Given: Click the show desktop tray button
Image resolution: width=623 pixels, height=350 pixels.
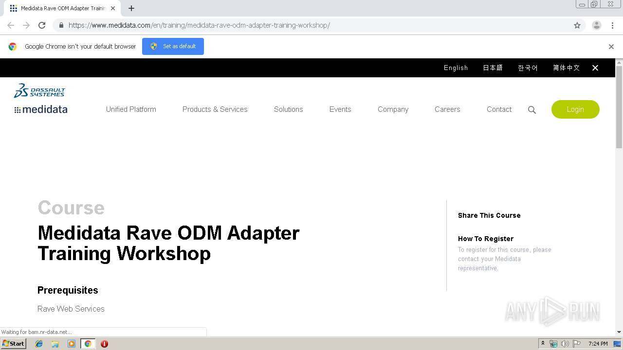Looking at the screenshot, I should click(617, 344).
